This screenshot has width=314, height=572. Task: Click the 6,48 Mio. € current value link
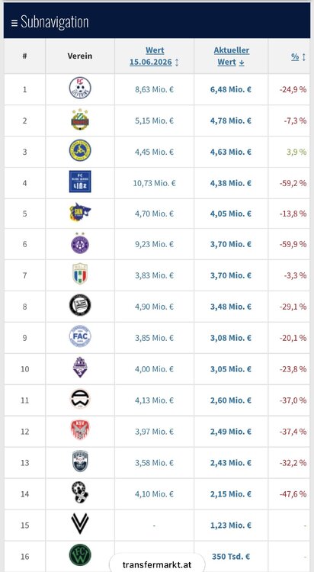click(230, 89)
